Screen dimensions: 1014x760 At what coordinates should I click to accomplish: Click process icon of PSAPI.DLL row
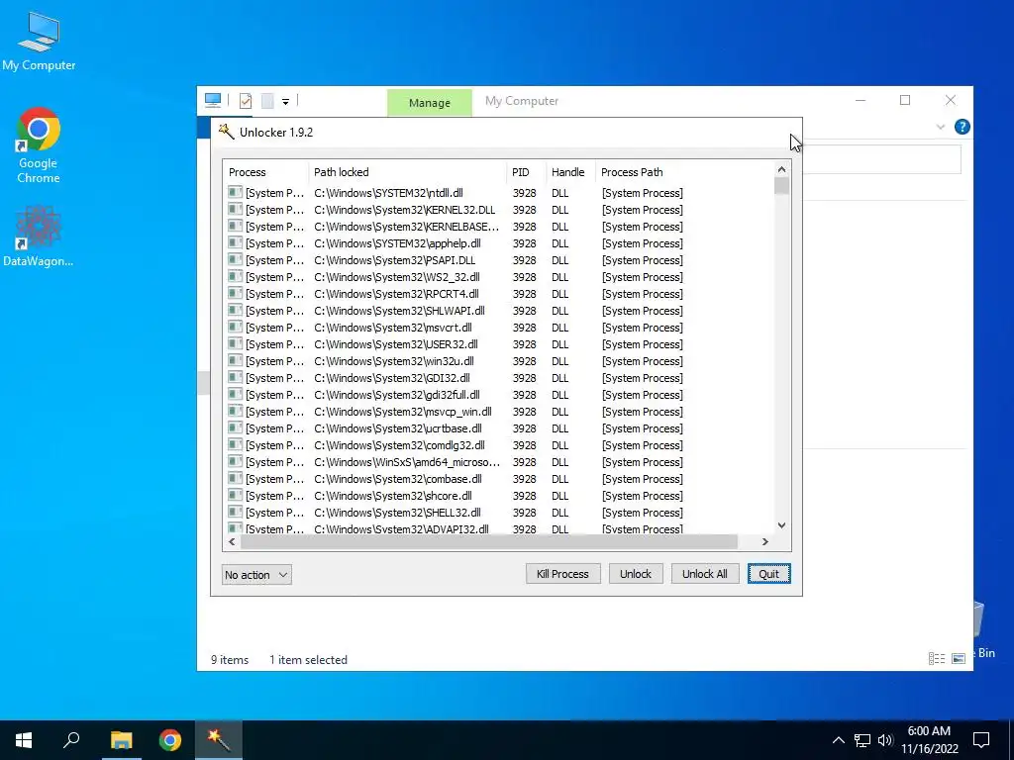(x=235, y=260)
